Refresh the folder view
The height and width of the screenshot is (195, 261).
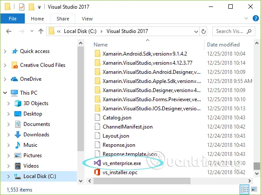tap(204, 31)
